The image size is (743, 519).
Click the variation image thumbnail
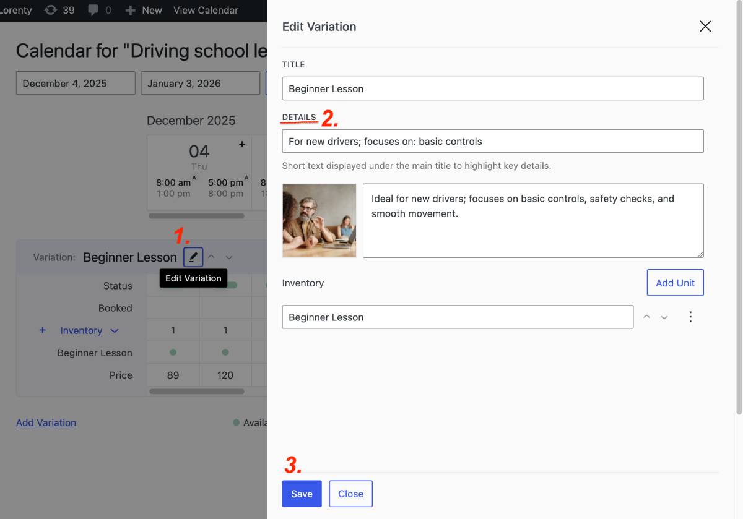coord(319,220)
